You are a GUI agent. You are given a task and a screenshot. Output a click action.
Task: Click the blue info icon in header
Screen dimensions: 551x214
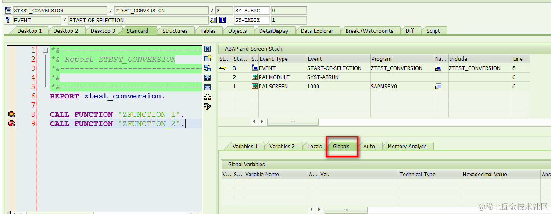[x=222, y=20]
